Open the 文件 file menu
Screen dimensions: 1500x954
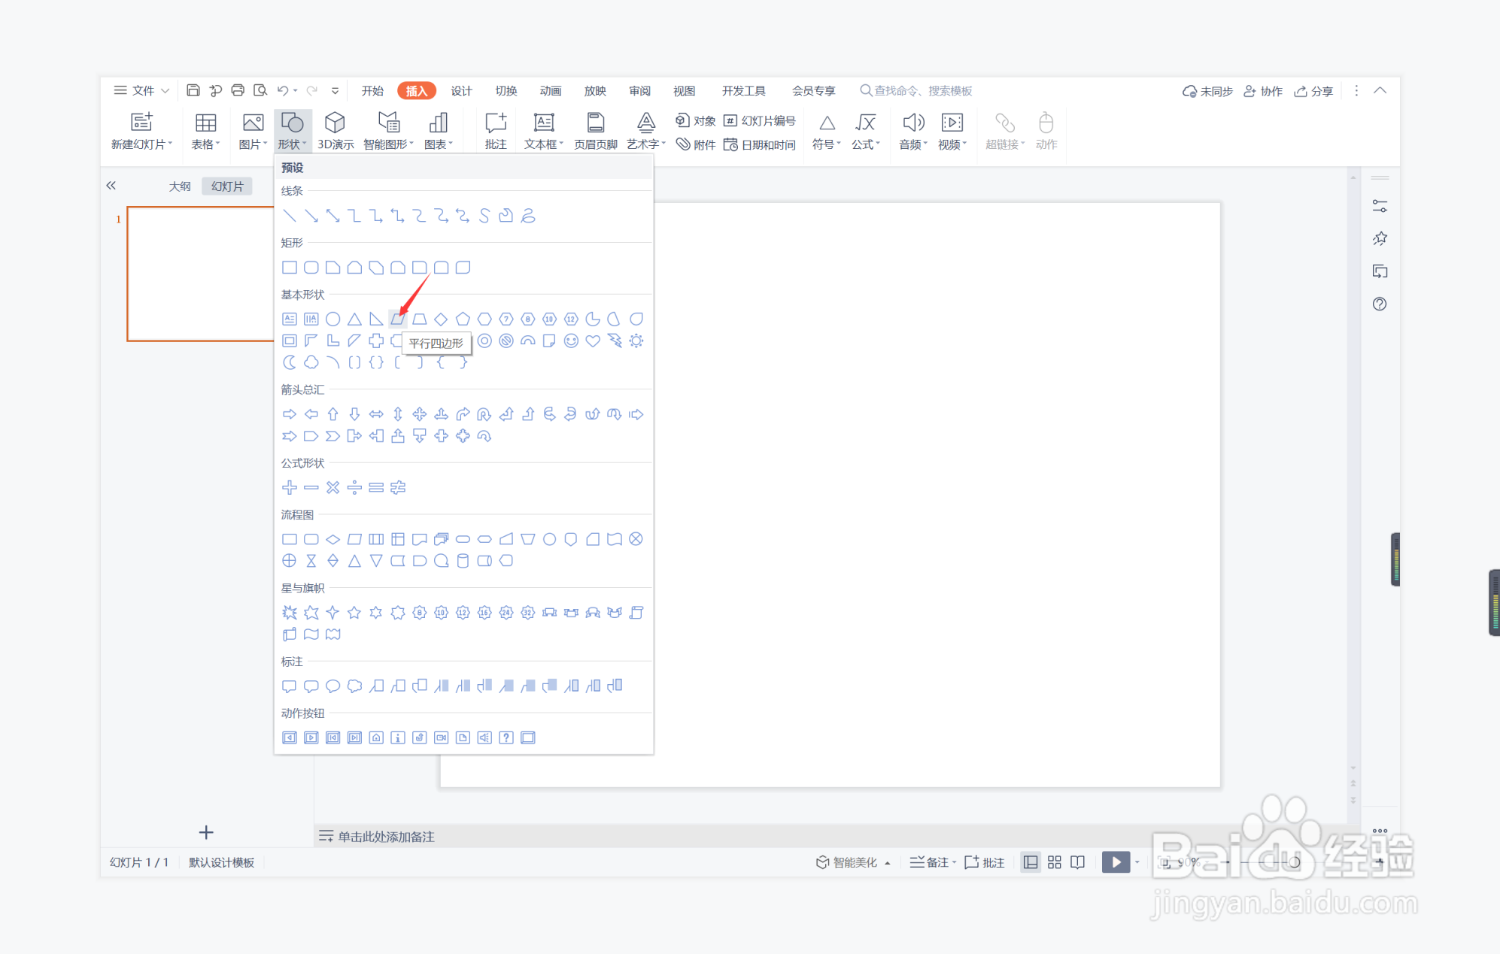click(141, 90)
